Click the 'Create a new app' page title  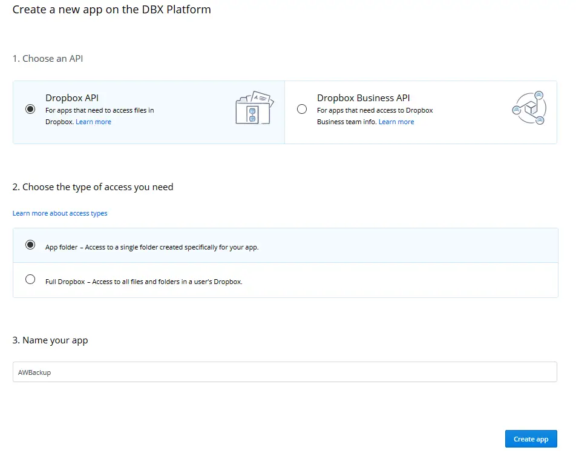coord(111,10)
